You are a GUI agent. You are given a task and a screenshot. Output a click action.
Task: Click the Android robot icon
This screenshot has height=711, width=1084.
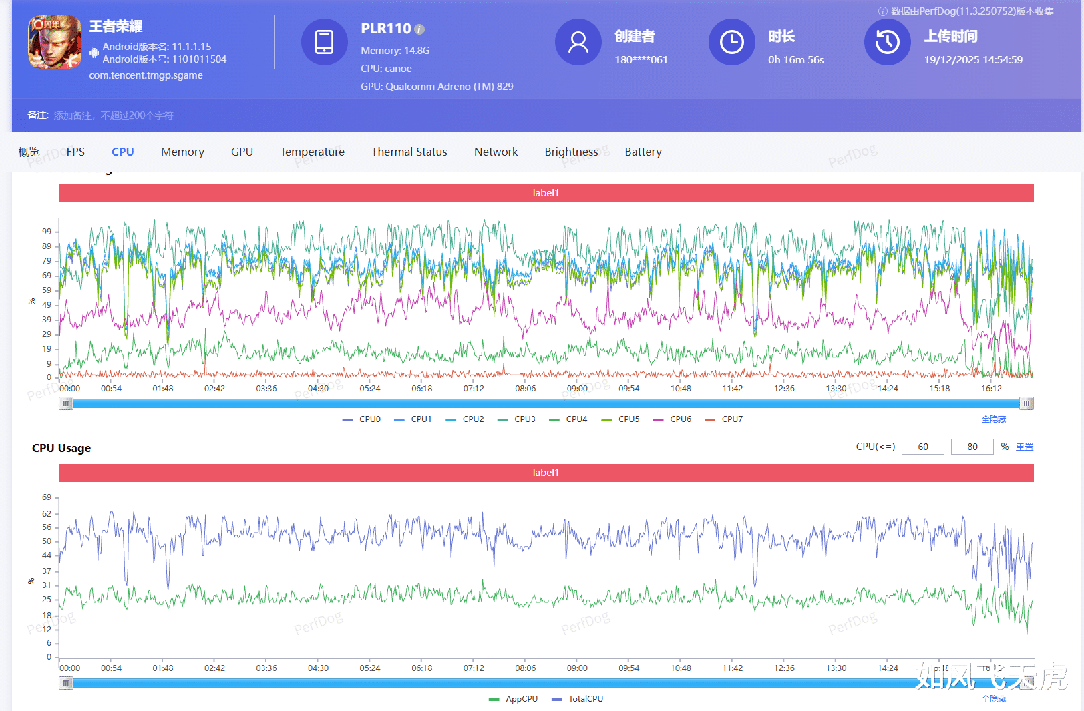(94, 53)
